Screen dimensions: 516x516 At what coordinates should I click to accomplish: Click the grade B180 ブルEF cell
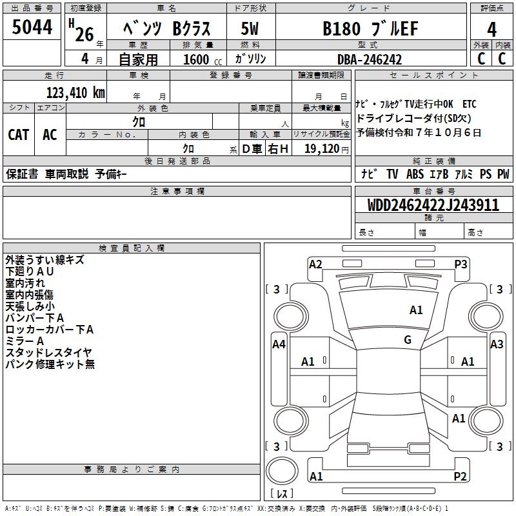click(x=371, y=27)
